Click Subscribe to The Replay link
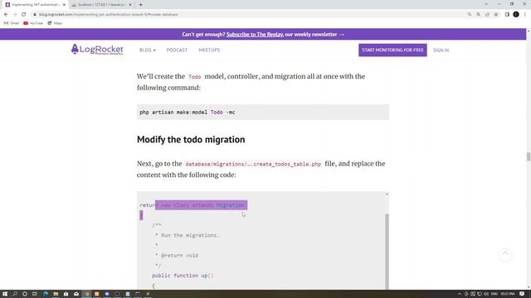531x298 pixels. point(255,35)
